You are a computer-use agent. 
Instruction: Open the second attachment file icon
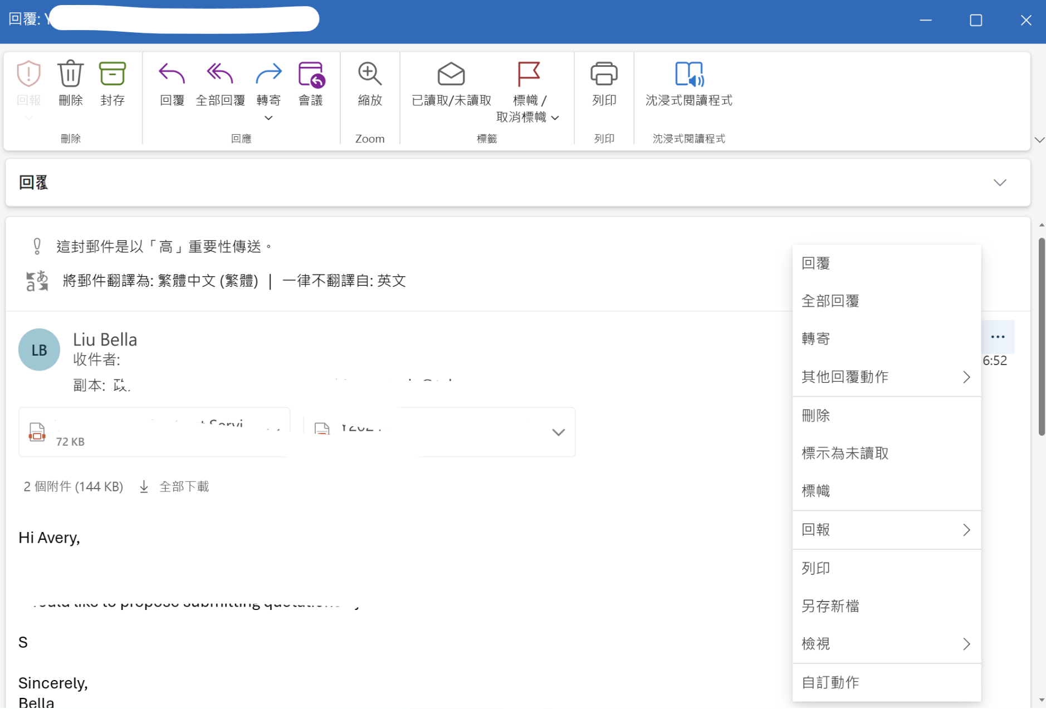pyautogui.click(x=322, y=429)
